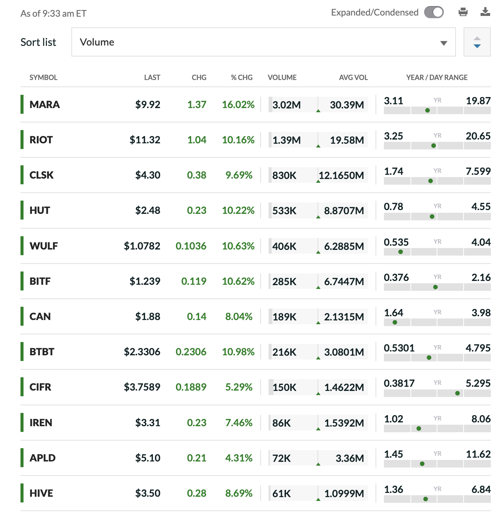The height and width of the screenshot is (521, 503).
Task: Print the watchlist with printer icon
Action: point(463,12)
